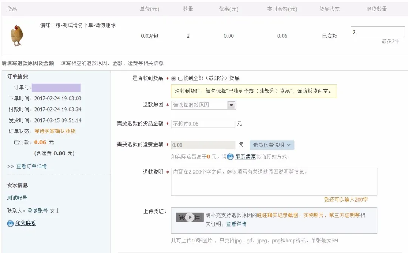408x253 pixels.
Task: Click the WangWang icon beside 联系卖家
Action: (230, 157)
